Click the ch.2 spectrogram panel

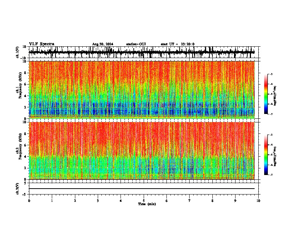click(x=142, y=151)
